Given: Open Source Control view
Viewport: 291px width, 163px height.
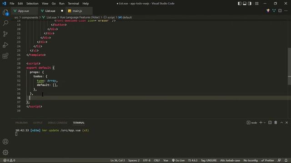Looking at the screenshot, I should [5, 34].
